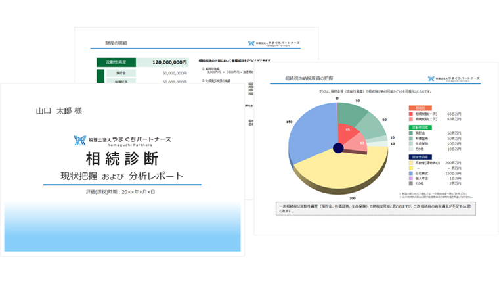This screenshot has width=499, height=284.
Task: Select the 65百万円 legend value
Action: click(x=454, y=114)
